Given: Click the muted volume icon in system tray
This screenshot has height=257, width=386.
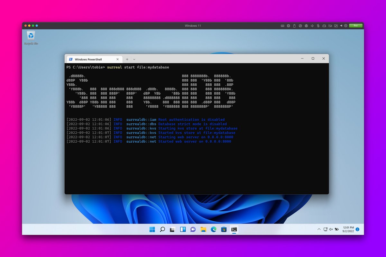Looking at the screenshot, I should pyautogui.click(x=331, y=229).
